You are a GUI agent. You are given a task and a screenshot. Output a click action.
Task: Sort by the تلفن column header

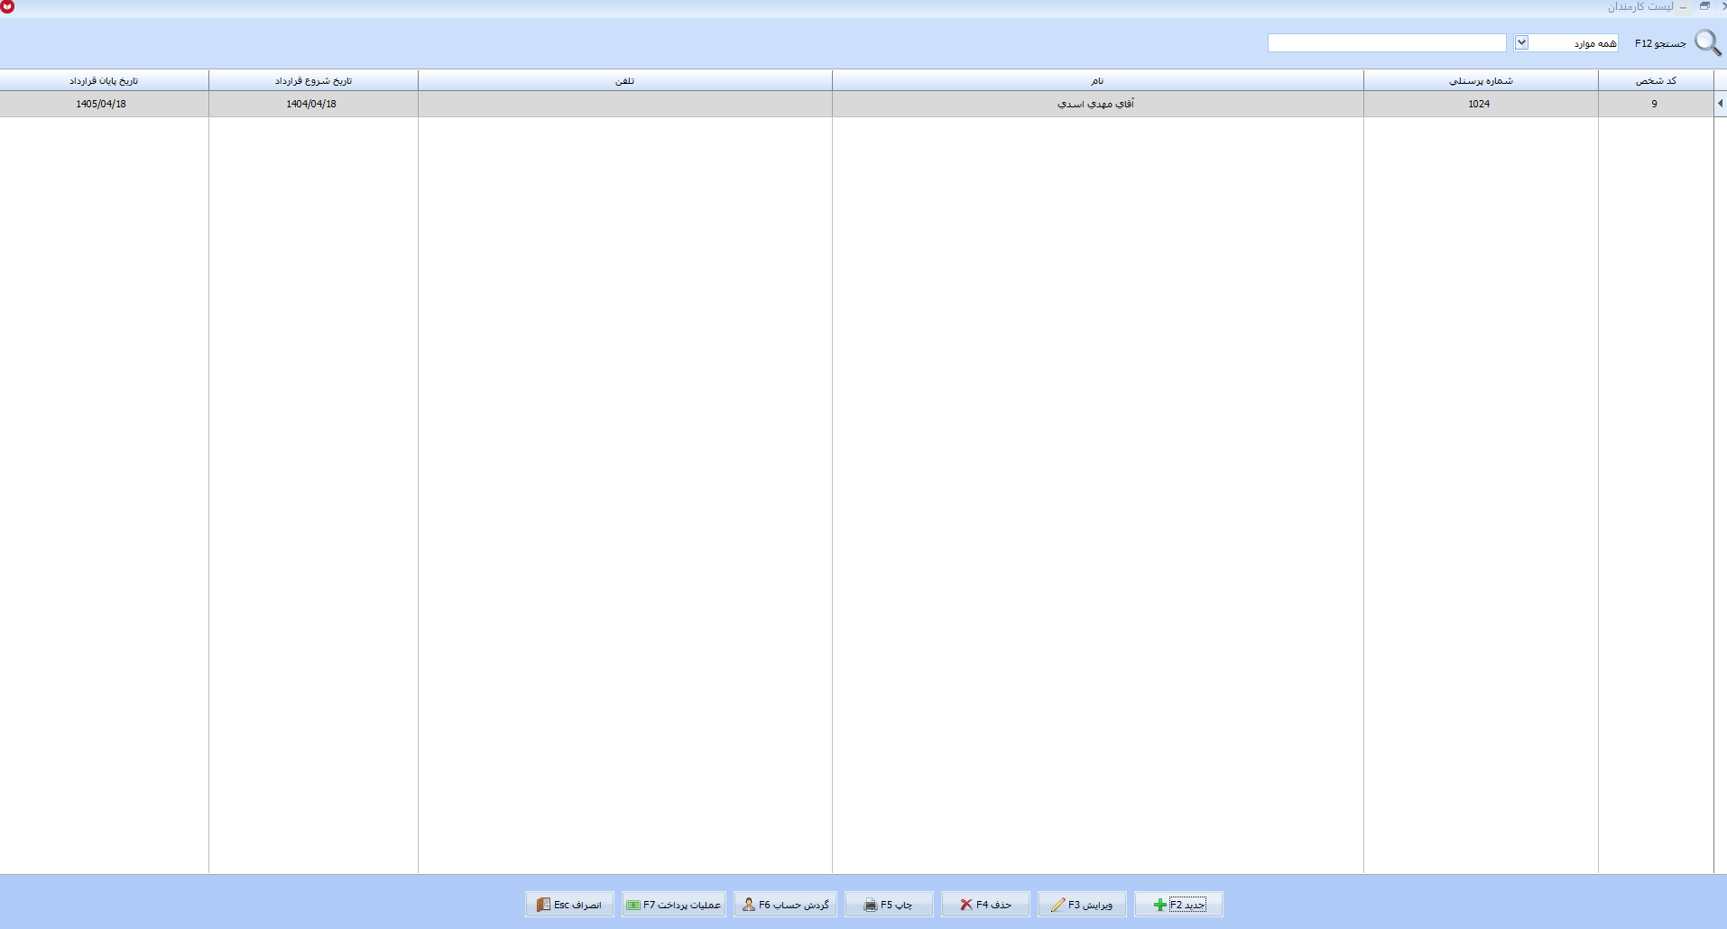pyautogui.click(x=624, y=80)
